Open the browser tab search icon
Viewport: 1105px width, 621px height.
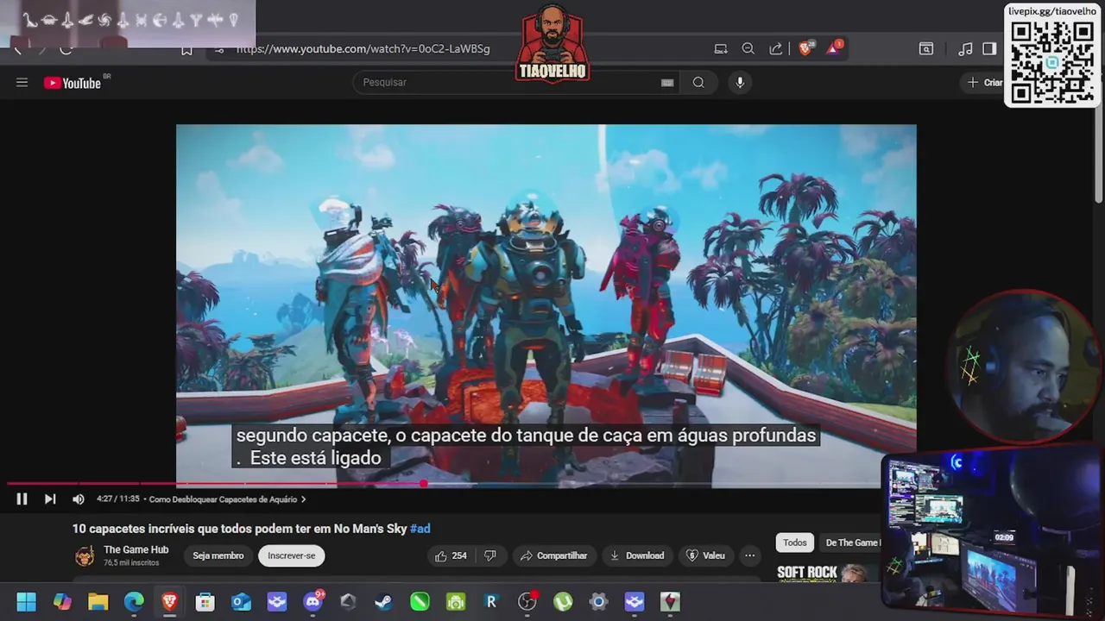click(x=926, y=49)
